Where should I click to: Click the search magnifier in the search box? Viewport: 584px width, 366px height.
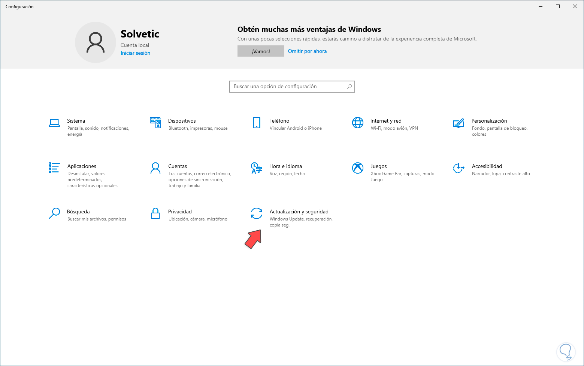350,87
